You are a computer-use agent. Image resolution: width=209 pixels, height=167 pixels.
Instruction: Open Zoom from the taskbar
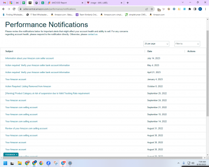tap(48, 163)
